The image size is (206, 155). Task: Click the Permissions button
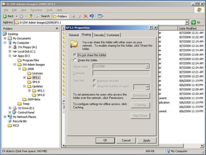140,96
